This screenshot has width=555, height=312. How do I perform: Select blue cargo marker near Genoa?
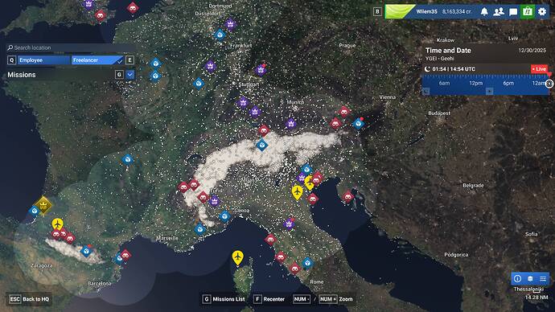point(224,216)
